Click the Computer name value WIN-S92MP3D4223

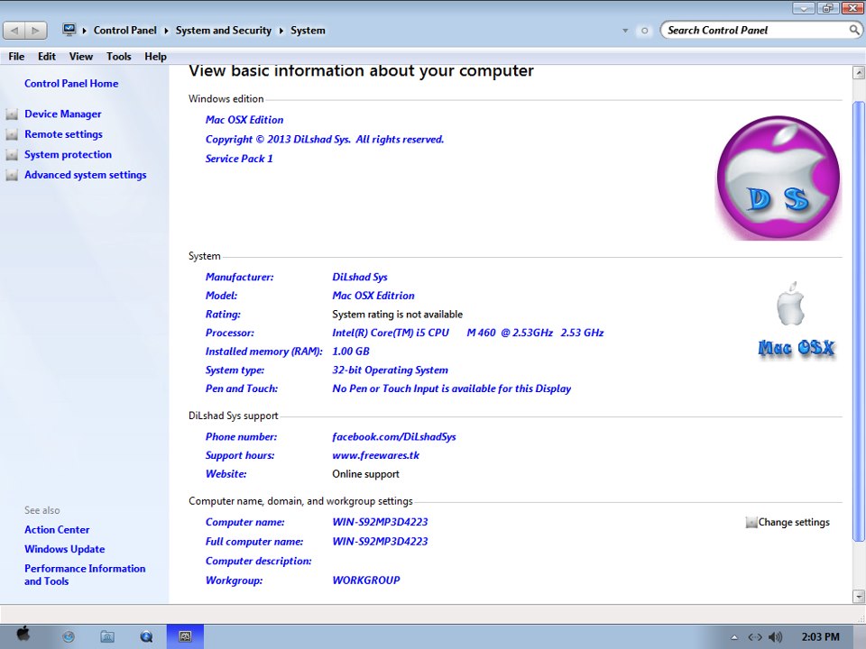point(380,522)
